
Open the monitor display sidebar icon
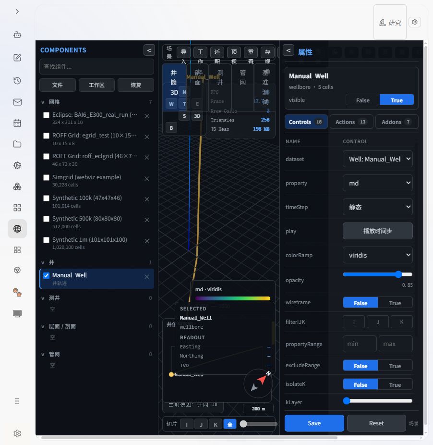(17, 313)
